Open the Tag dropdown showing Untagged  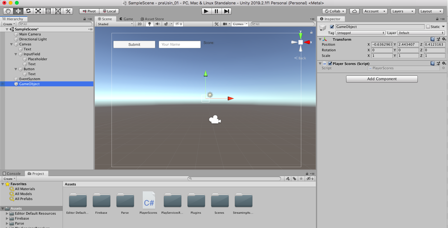click(361, 33)
